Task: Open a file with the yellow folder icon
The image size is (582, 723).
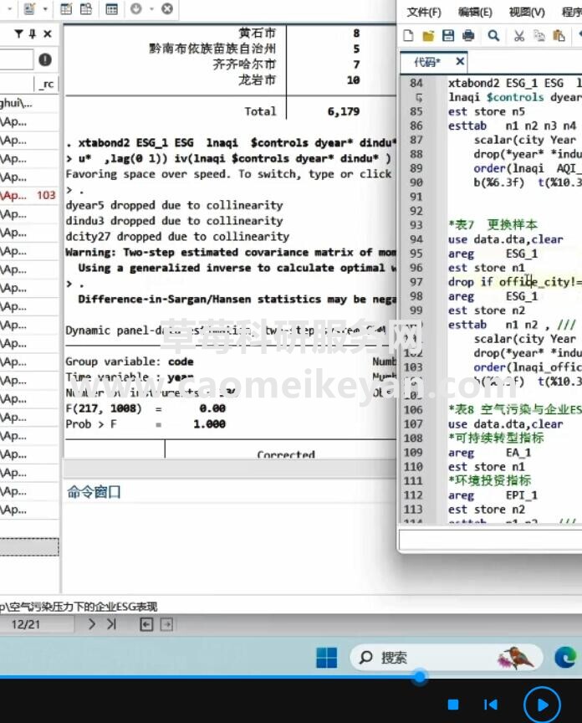Action: point(428,35)
